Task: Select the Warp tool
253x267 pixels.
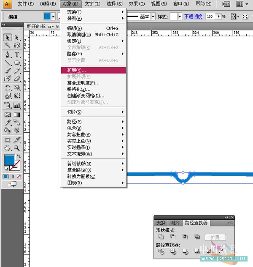Action: (x=7, y=96)
